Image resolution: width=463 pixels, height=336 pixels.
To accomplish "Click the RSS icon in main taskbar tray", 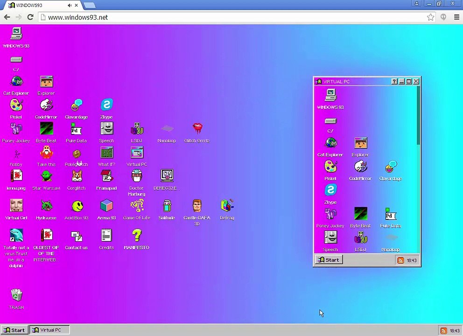I will [443, 331].
